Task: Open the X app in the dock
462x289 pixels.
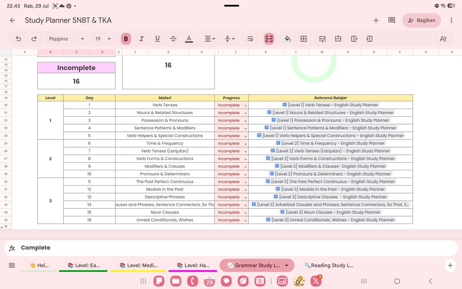Action: pos(316,281)
